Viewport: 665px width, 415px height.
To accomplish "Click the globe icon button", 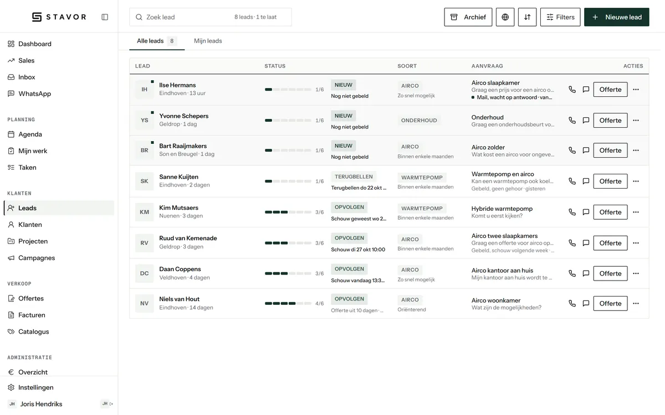I will (505, 17).
